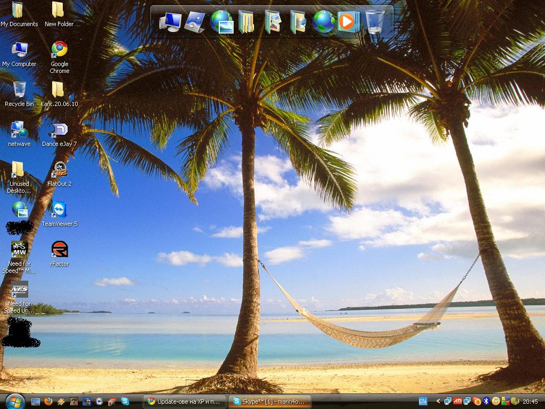The image size is (545, 409).
Task: Open the netwave desktop shortcut
Action: coord(19,130)
